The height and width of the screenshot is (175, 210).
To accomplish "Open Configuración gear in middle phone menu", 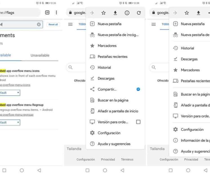I will coord(92,133).
